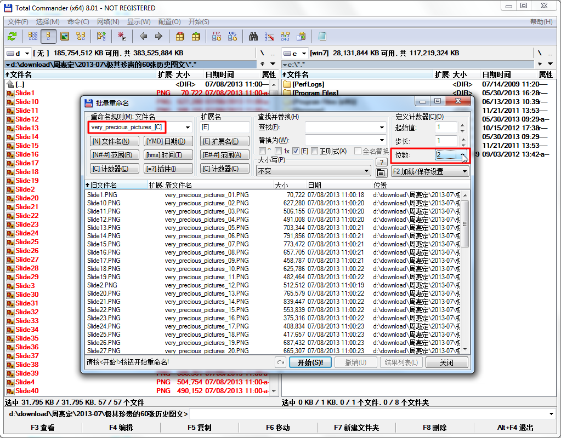Insert [N] 文件名(N) placeholder

tap(115, 141)
